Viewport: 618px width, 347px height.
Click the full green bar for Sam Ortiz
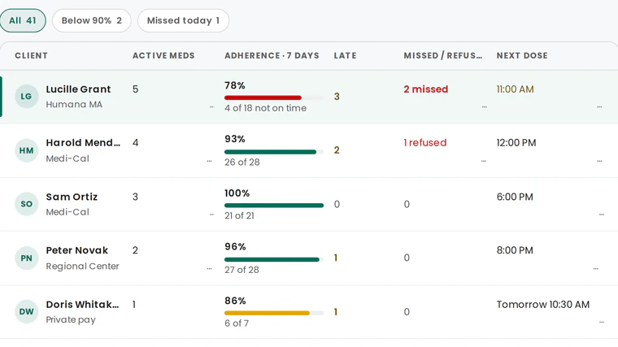point(274,206)
